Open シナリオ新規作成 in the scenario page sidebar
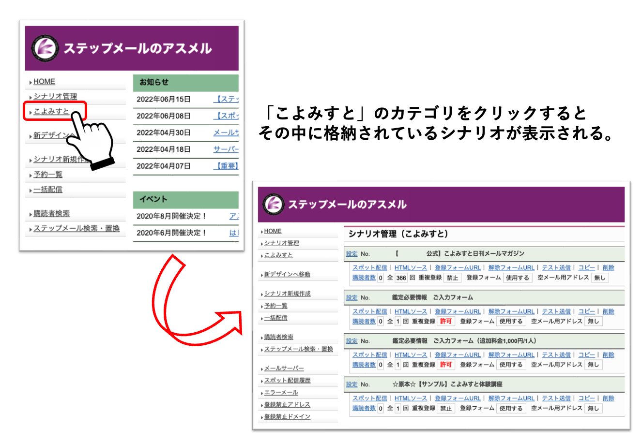This screenshot has width=642, height=442. point(288,294)
